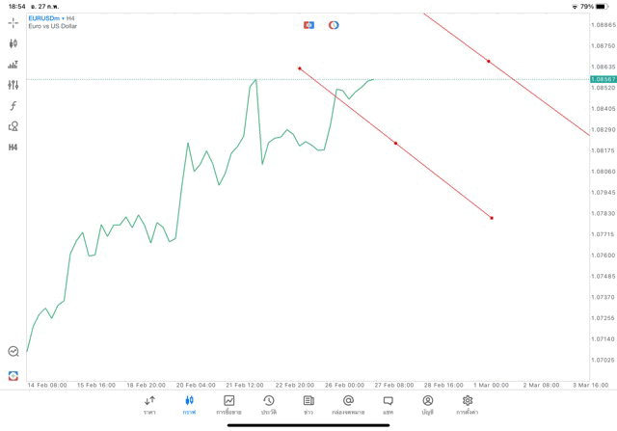
Task: Open the การตั้งค่า settings tab
Action: (468, 404)
